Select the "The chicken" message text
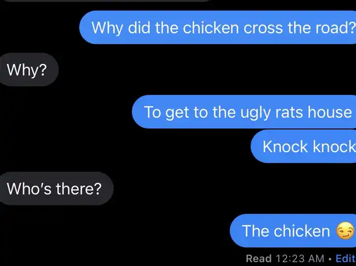356x266 pixels. [x=285, y=231]
